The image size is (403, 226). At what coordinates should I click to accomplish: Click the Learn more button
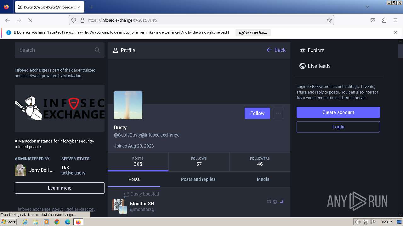60,188
